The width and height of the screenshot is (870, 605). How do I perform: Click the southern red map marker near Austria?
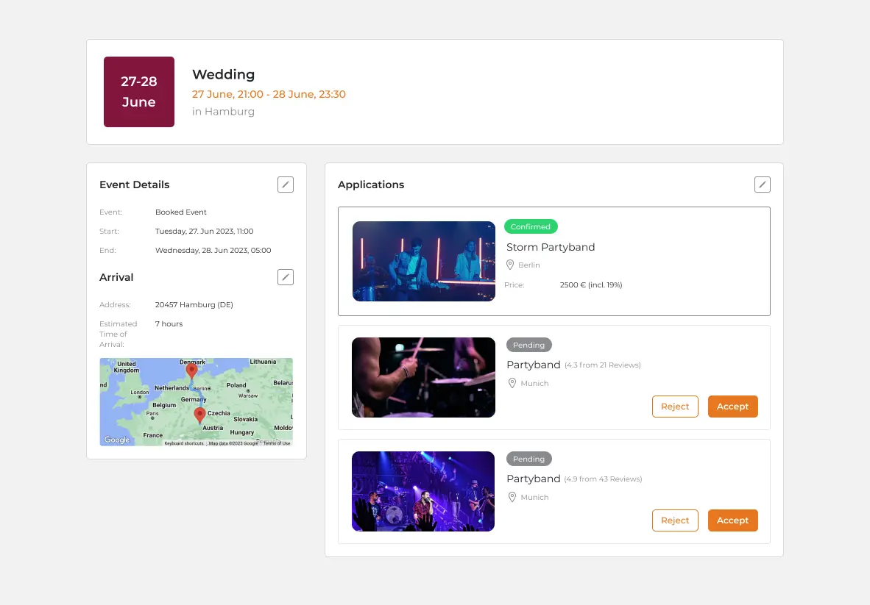click(199, 415)
